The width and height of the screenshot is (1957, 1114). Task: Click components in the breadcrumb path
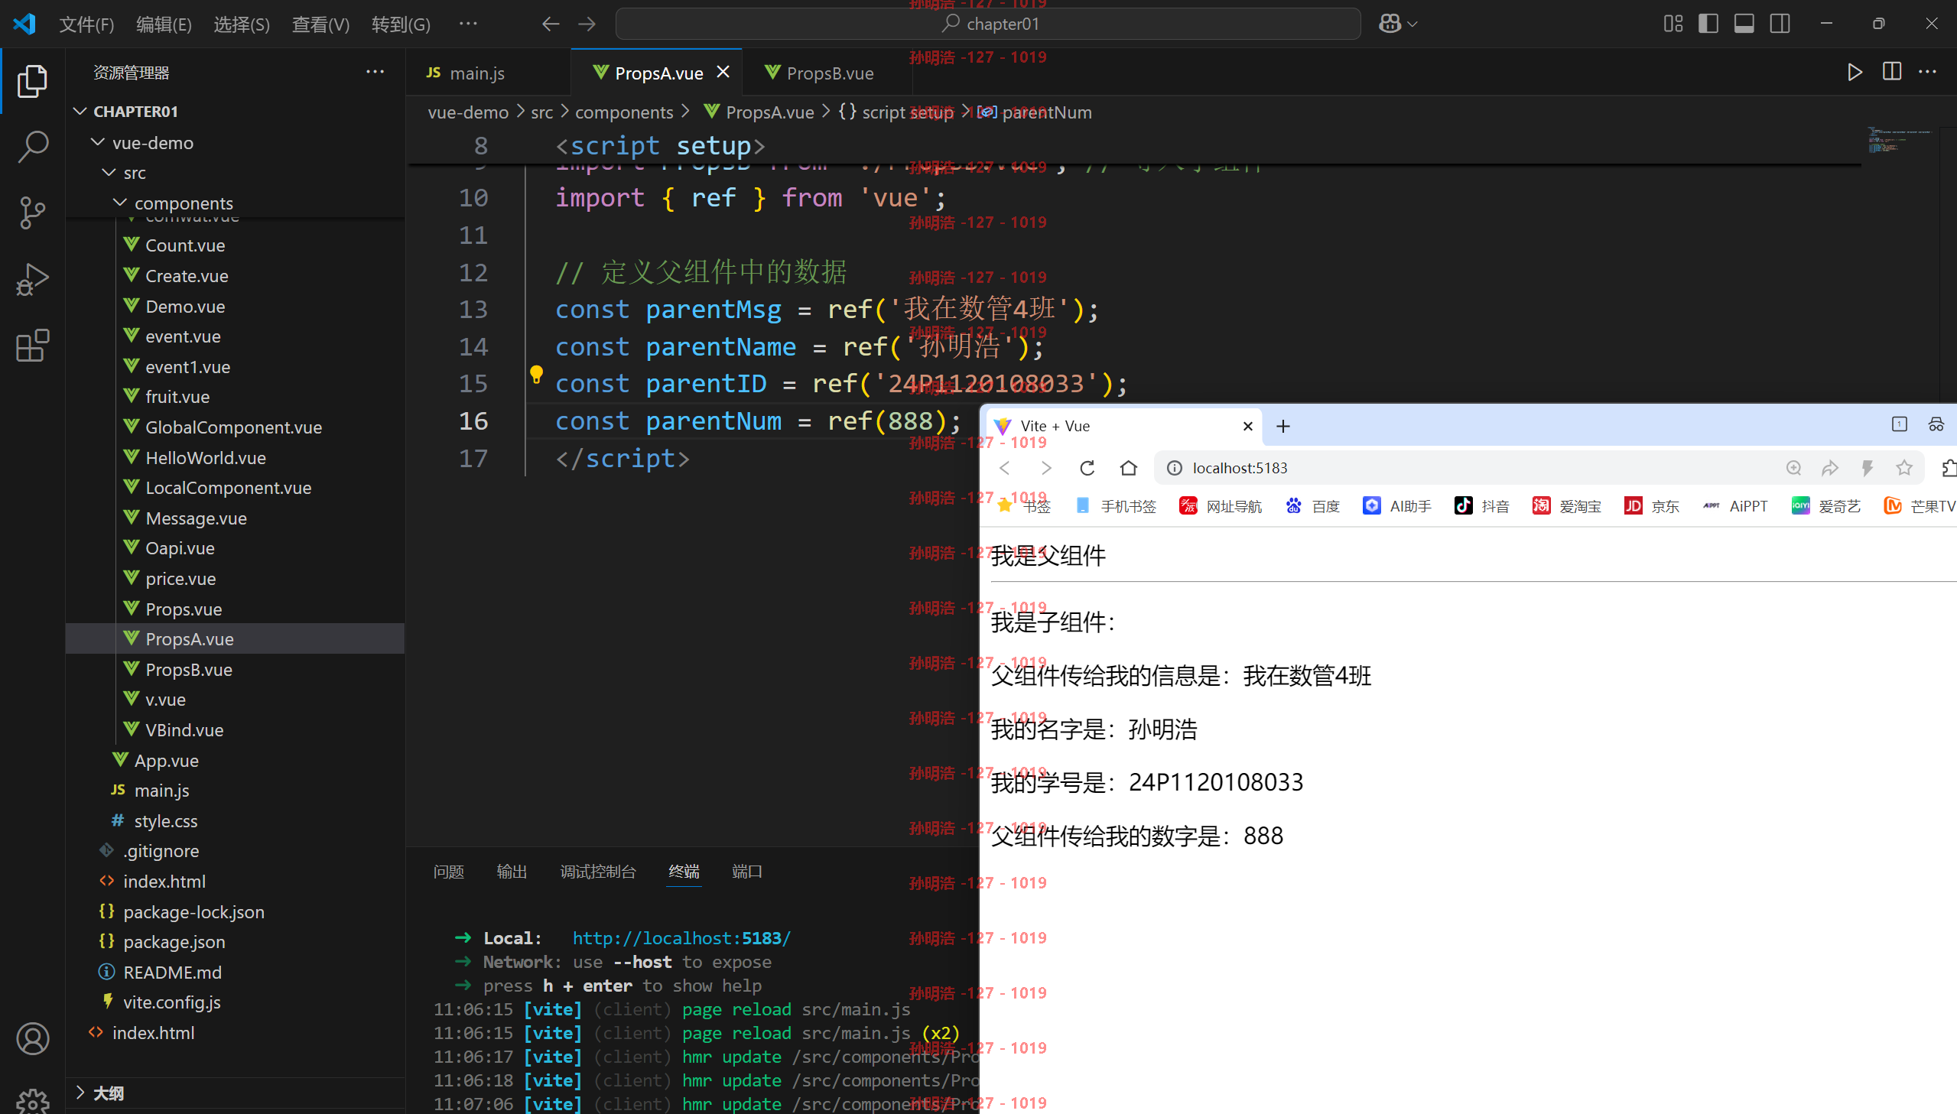click(x=624, y=112)
